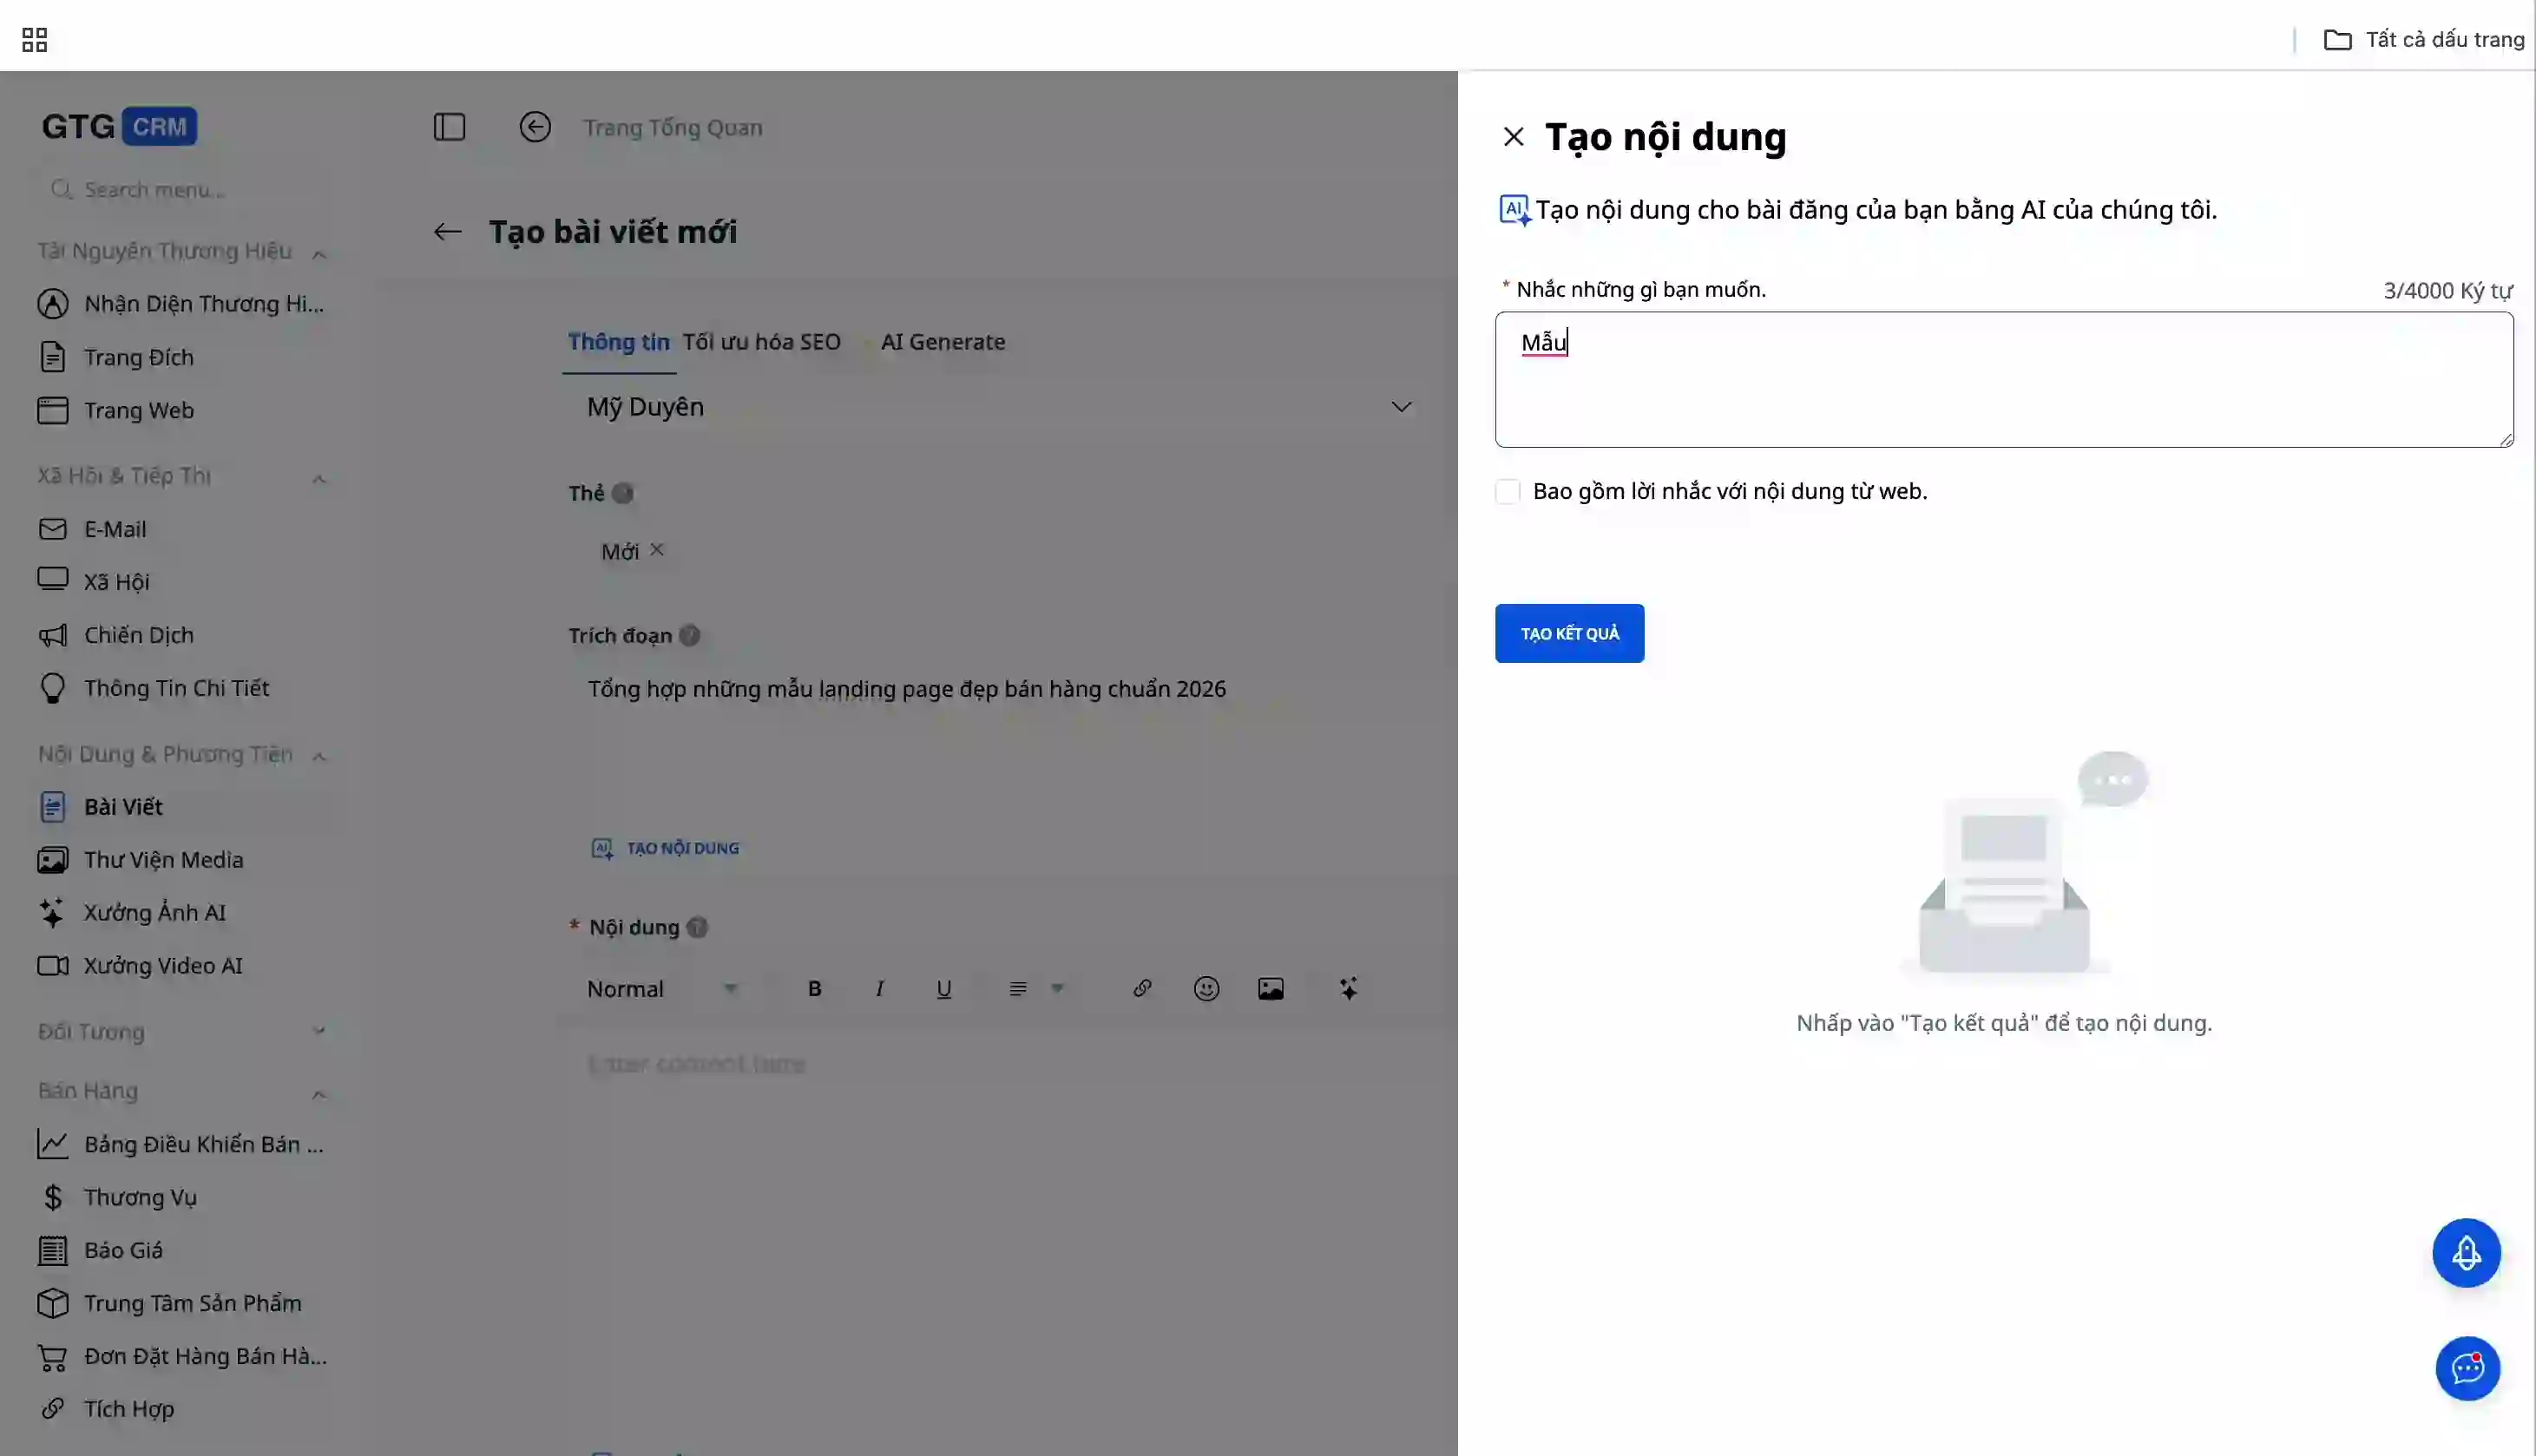
Task: Open the emoji picker in editor
Action: tap(1206, 989)
